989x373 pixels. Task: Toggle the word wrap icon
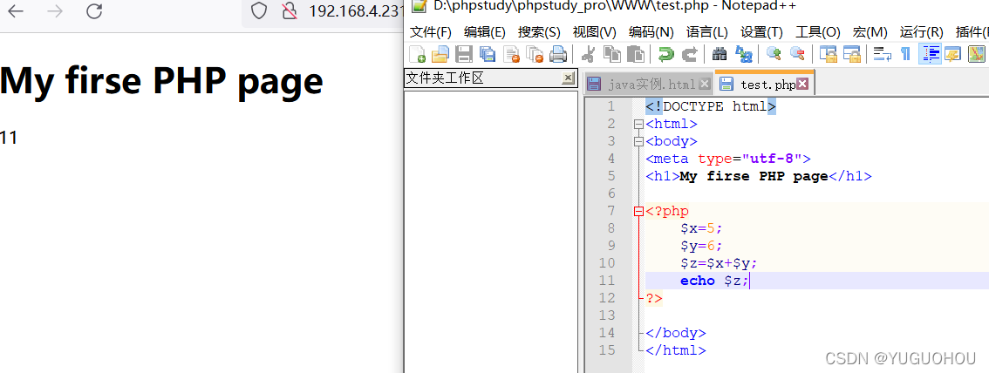(882, 55)
